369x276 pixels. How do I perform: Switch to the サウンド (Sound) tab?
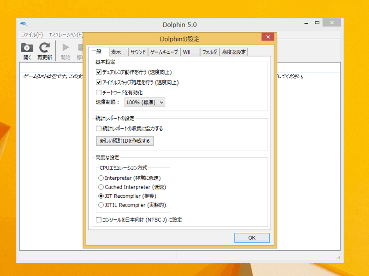138,52
